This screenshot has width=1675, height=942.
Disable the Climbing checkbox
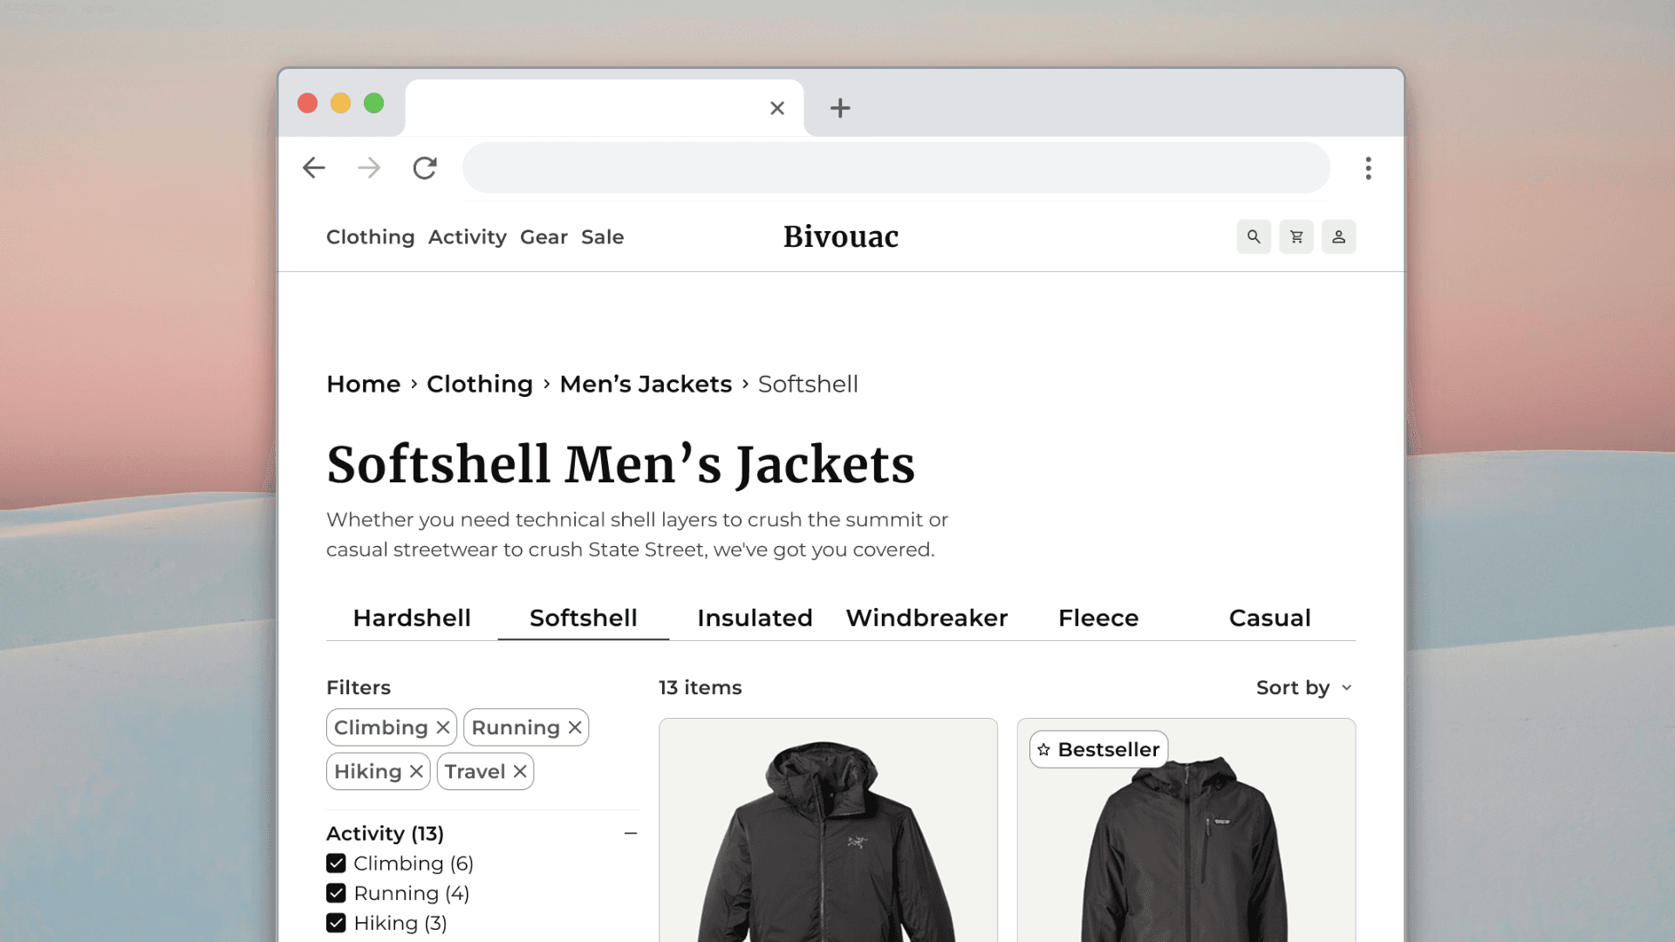337,863
